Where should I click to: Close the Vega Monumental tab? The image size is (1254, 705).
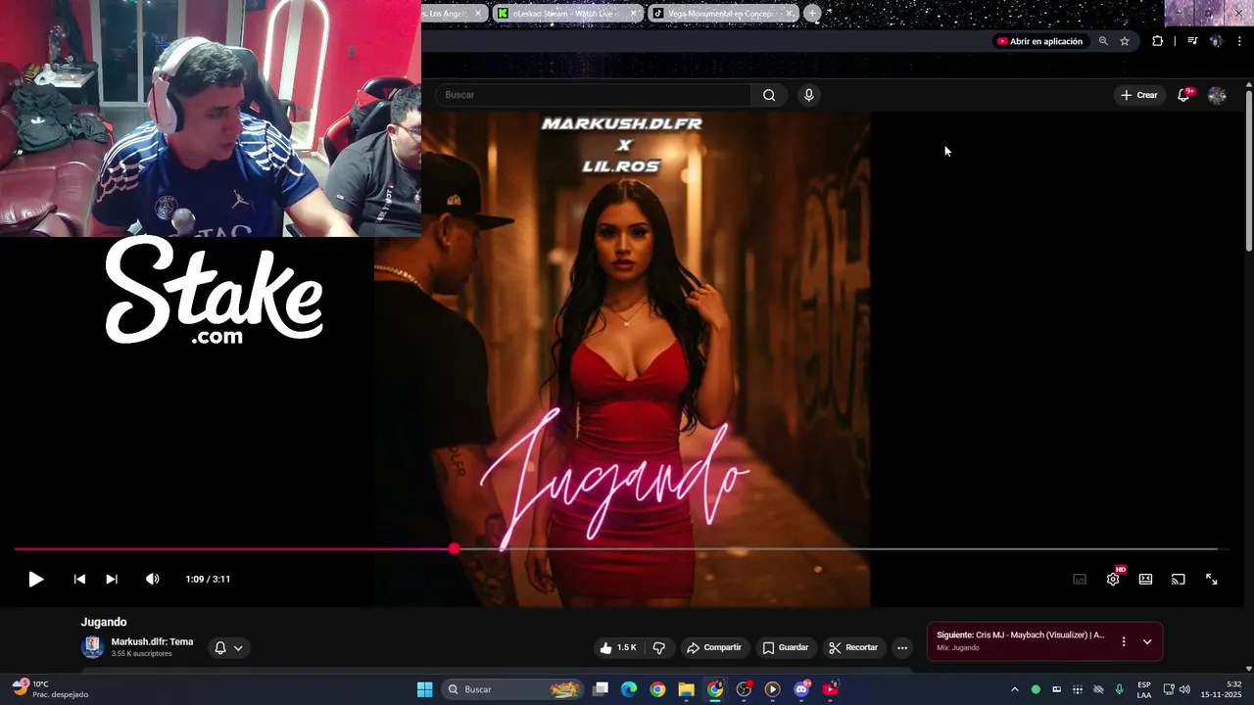[x=789, y=14]
